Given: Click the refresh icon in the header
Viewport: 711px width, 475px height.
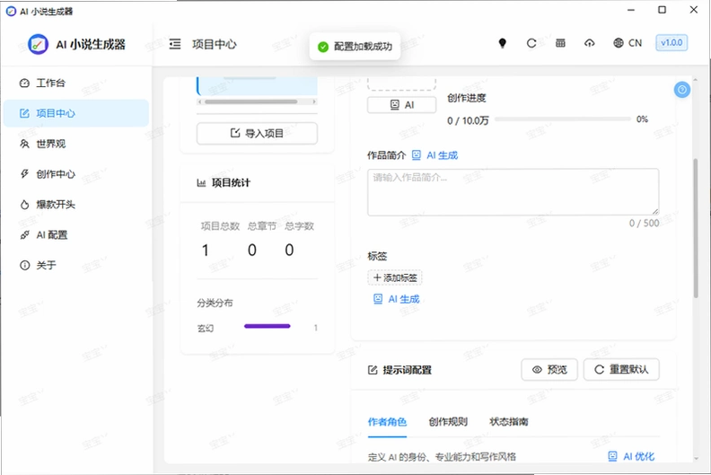Looking at the screenshot, I should coord(531,43).
